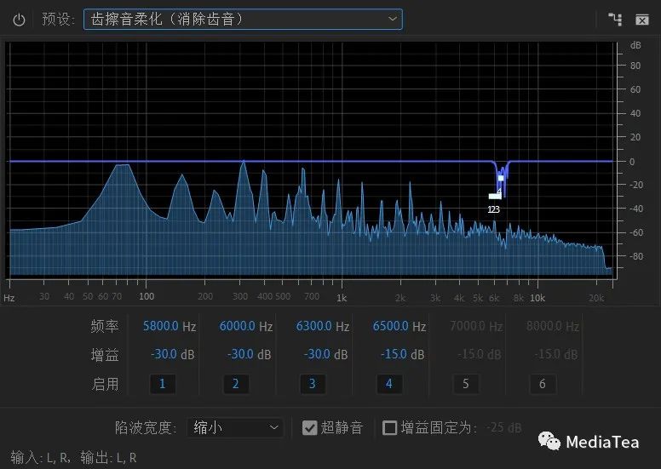Click the -25 dB fixed gain value
The height and width of the screenshot is (469, 661).
click(x=503, y=427)
